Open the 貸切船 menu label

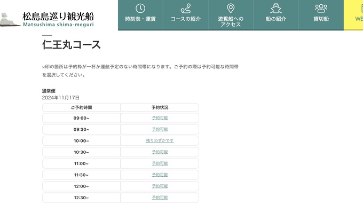(321, 19)
